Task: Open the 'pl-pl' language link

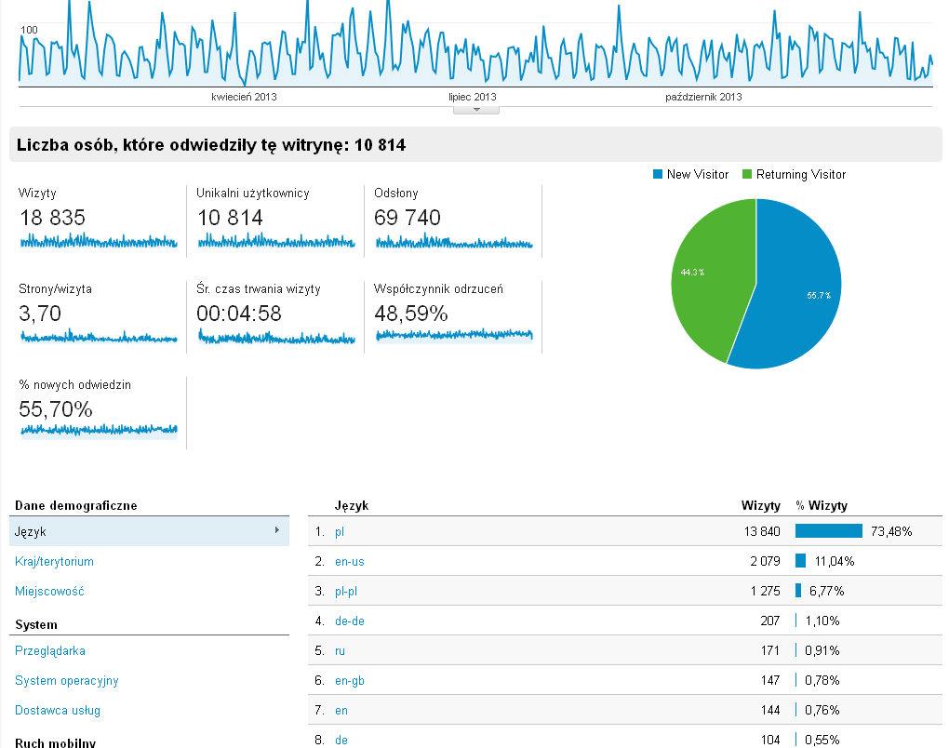Action: point(346,592)
